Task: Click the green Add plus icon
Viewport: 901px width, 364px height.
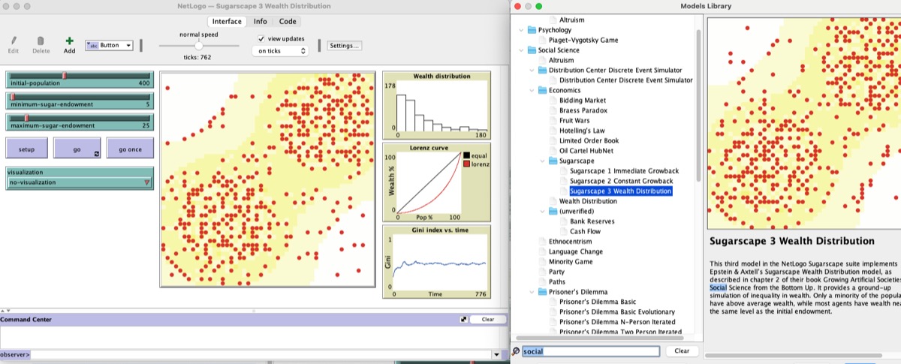Action: (x=69, y=41)
